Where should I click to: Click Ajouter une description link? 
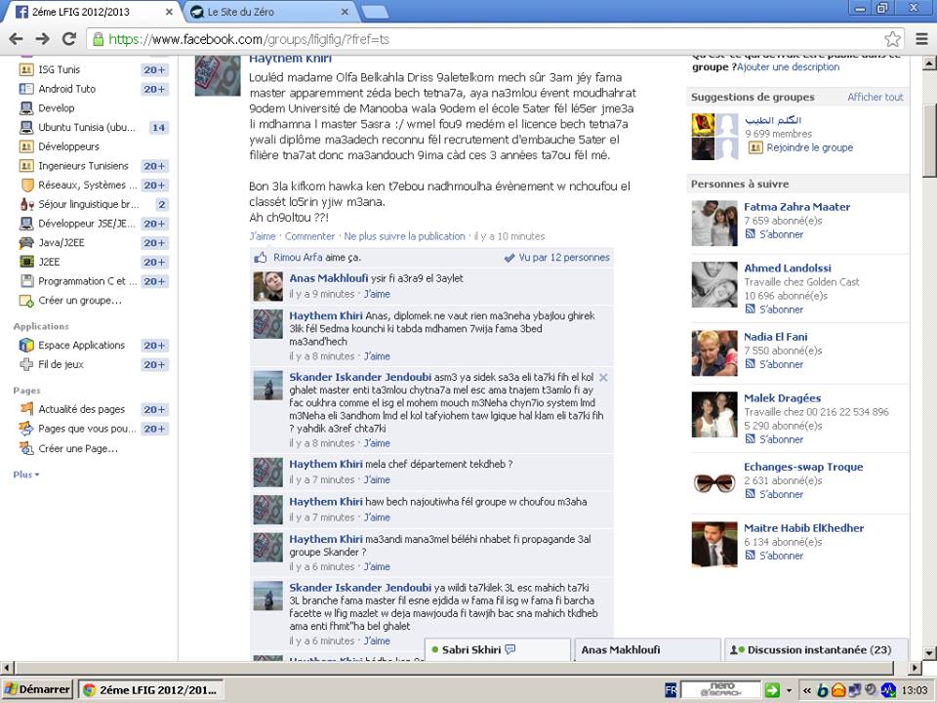788,67
